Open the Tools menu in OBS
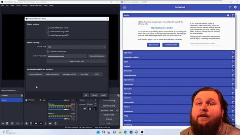The image size is (240, 135). pos(45,5)
